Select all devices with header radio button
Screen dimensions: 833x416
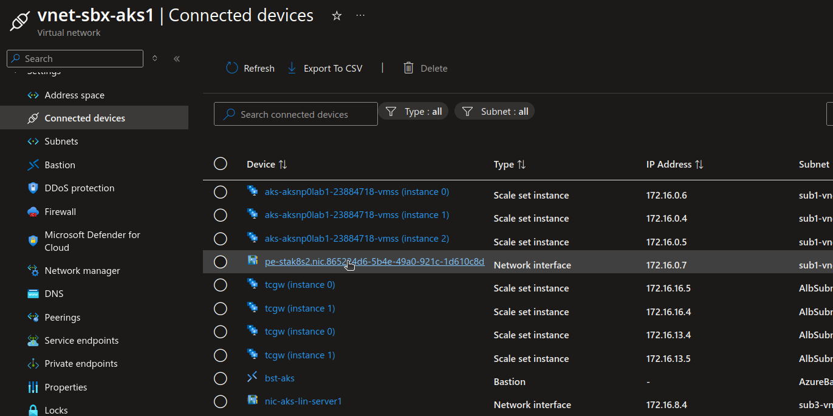221,164
